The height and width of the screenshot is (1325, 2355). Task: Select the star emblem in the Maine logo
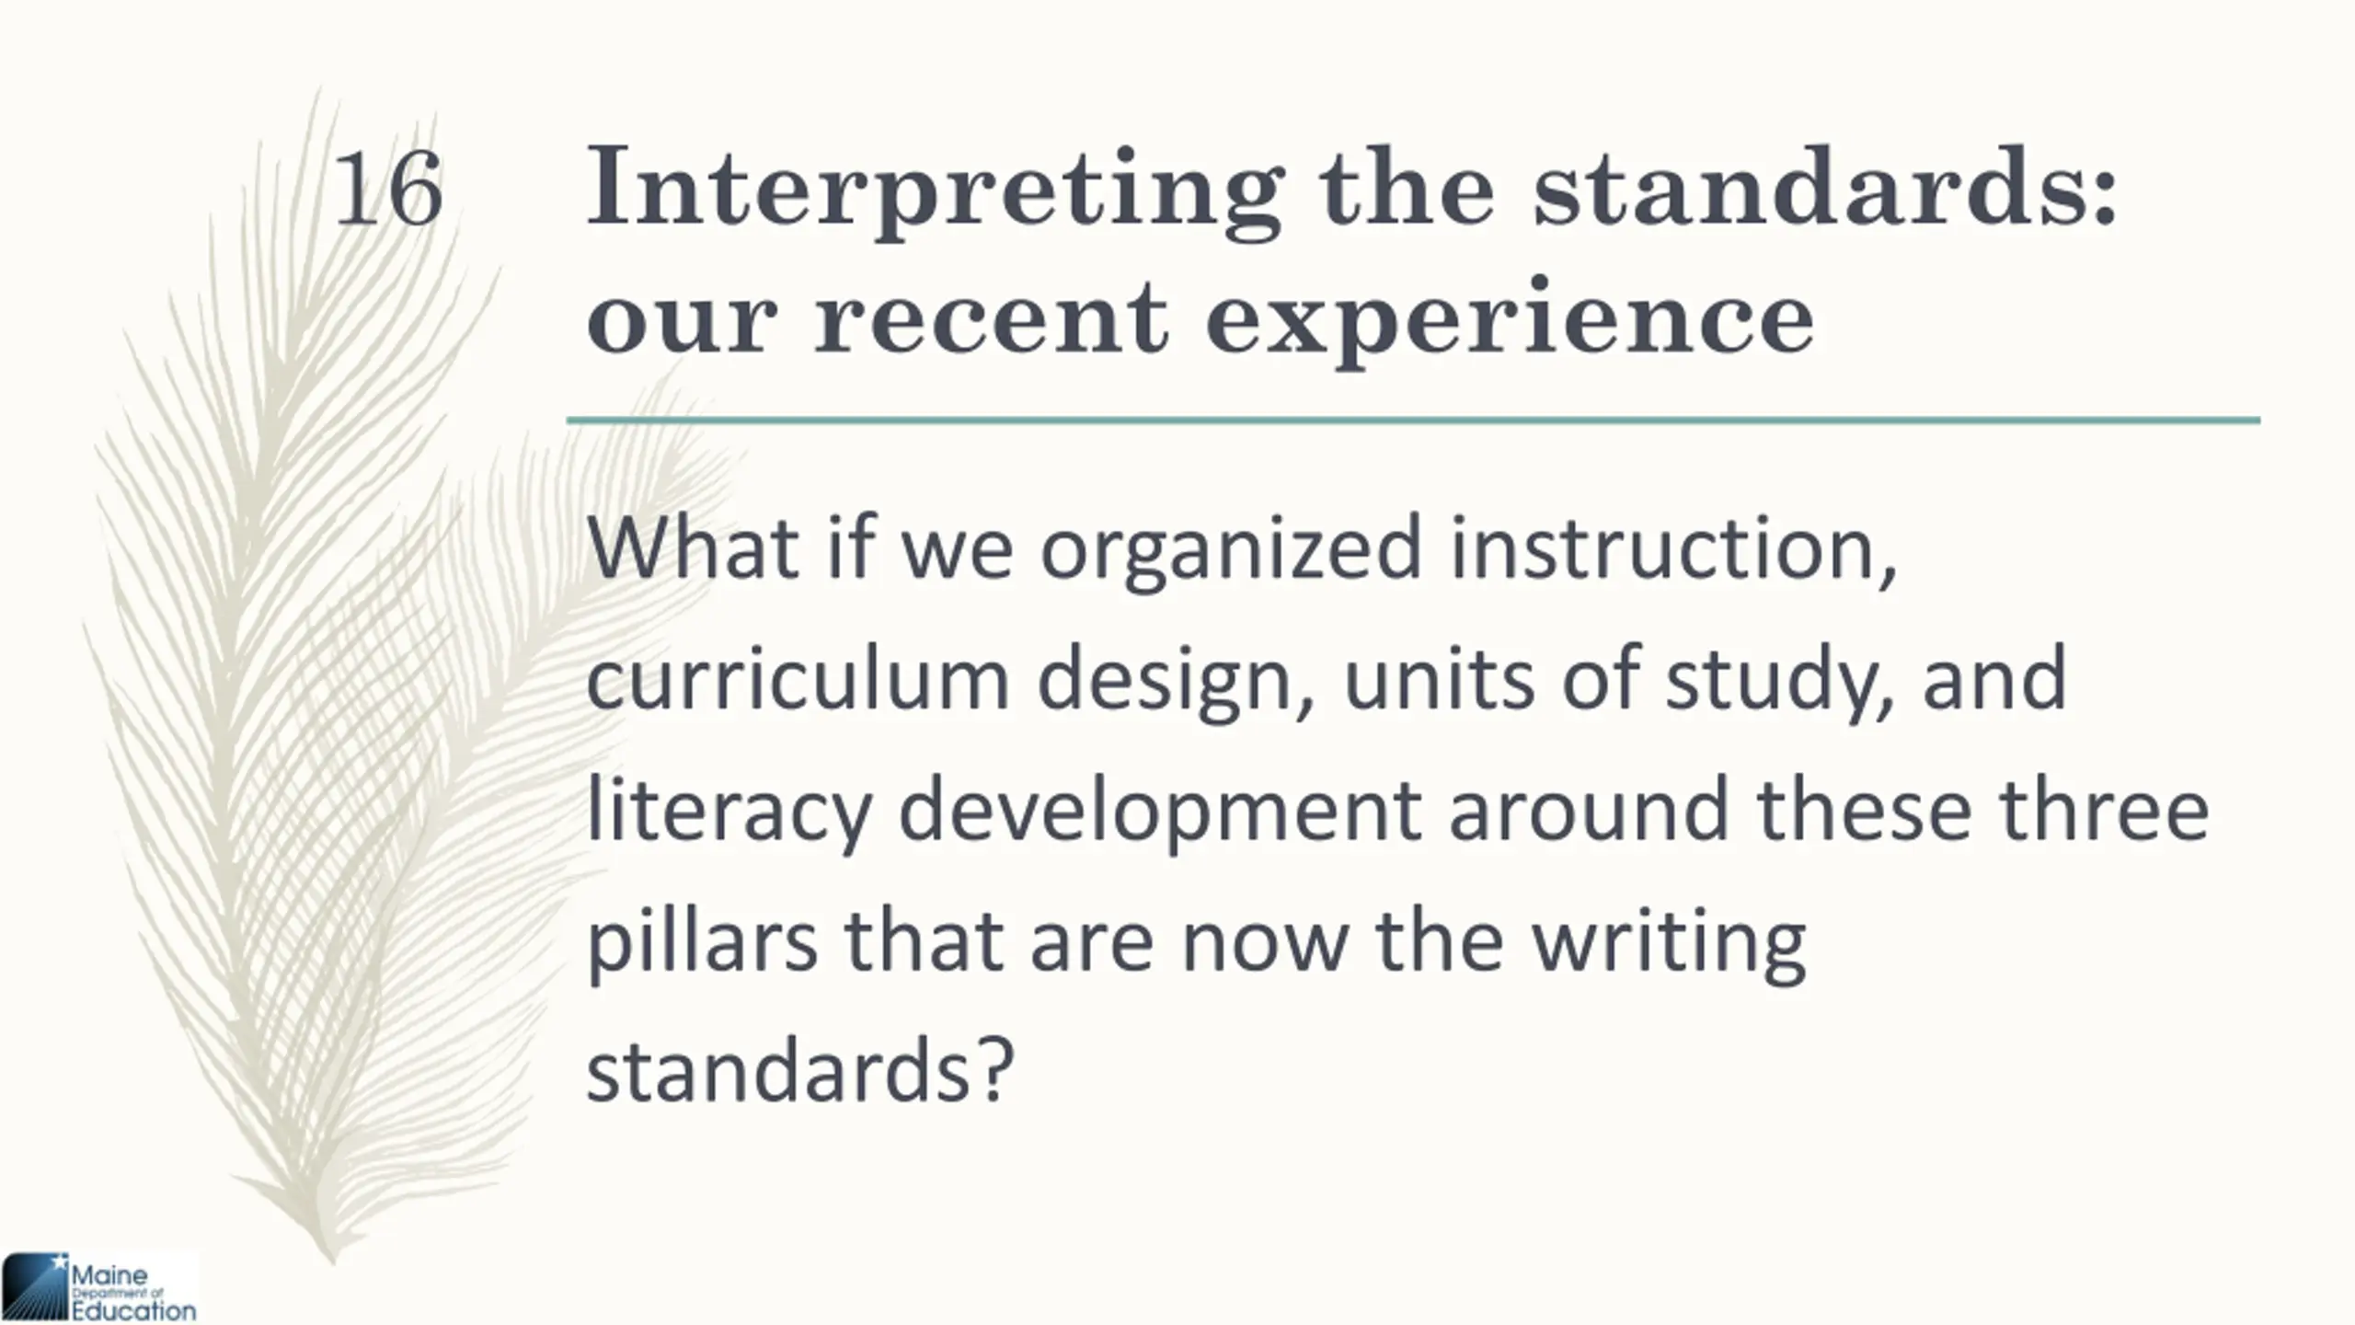click(x=60, y=1262)
